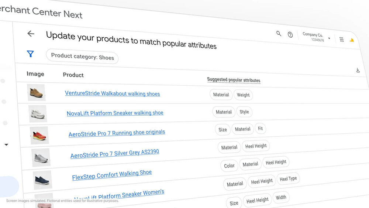
Task: Open AeroStride Pro 7 Silver Grey AS2390
Action: (x=115, y=154)
